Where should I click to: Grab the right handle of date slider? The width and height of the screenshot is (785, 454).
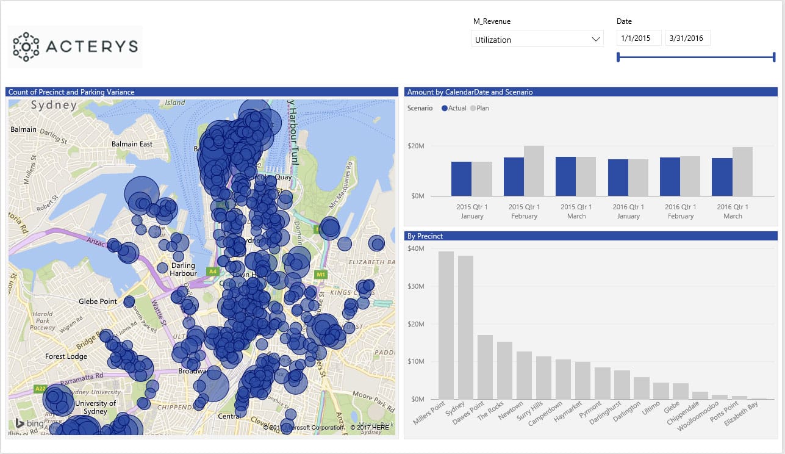(774, 57)
